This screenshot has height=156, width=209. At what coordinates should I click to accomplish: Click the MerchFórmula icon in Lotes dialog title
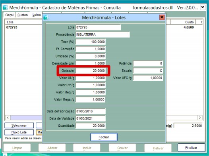point(46,17)
